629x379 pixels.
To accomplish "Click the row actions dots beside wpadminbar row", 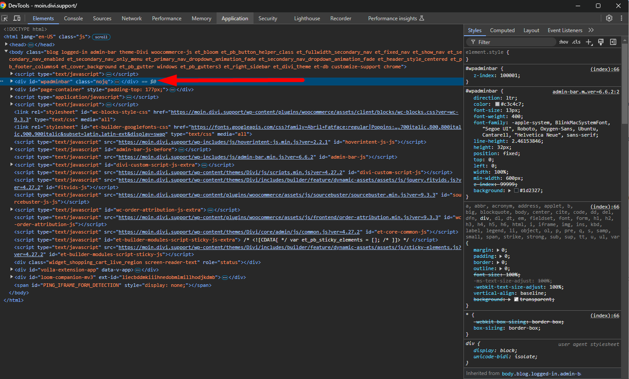I will click(2, 82).
